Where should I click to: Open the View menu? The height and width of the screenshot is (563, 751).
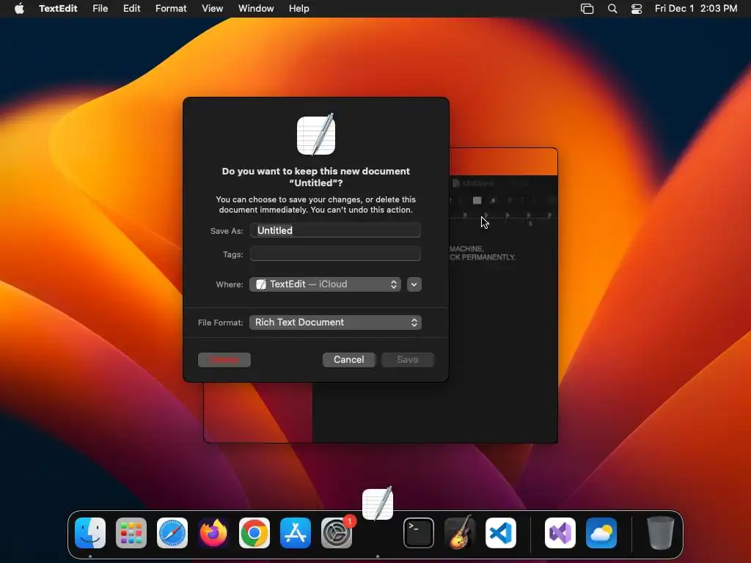[x=212, y=9]
